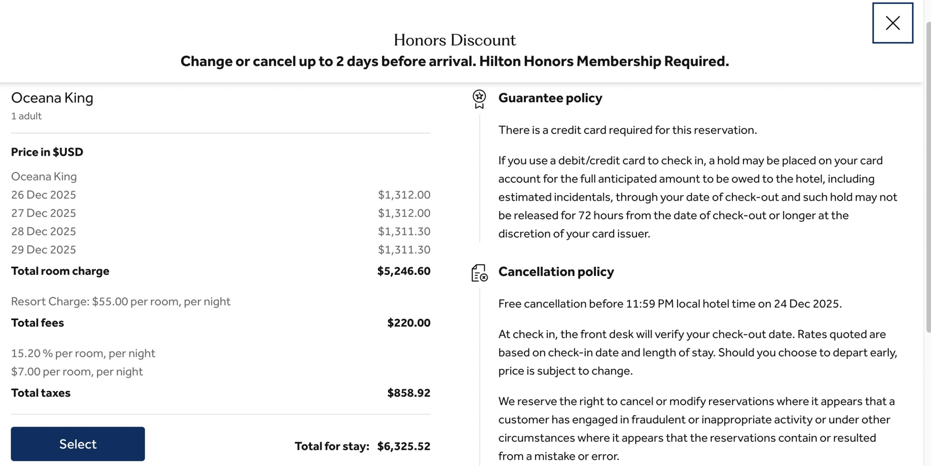This screenshot has height=466, width=931.
Task: Click the Oceana King room name heading
Action: pyautogui.click(x=52, y=98)
